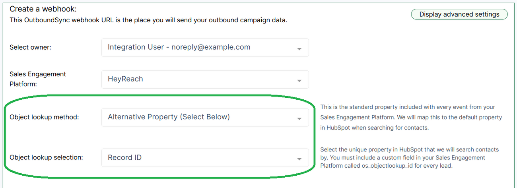Click the "Object lookup selection:" label
517x188 pixels.
click(x=46, y=157)
